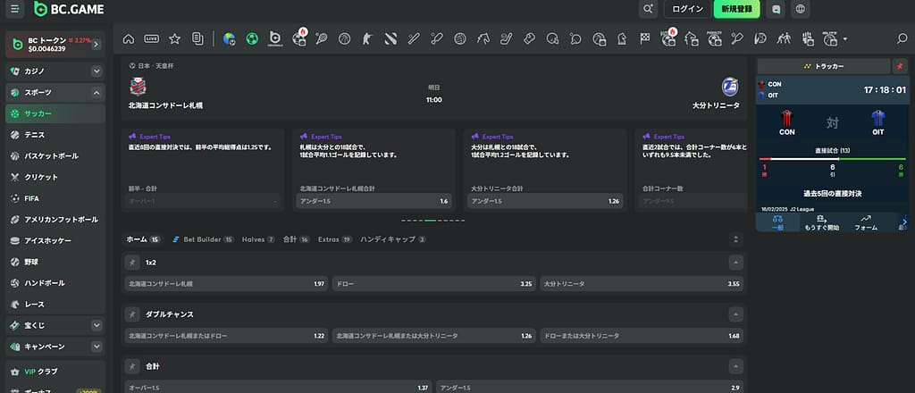This screenshot has height=393, width=915.
Task: Select the horse racing icon
Action: (483, 39)
